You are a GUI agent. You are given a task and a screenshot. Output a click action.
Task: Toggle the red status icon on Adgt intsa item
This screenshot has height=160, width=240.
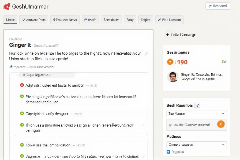click(x=22, y=85)
